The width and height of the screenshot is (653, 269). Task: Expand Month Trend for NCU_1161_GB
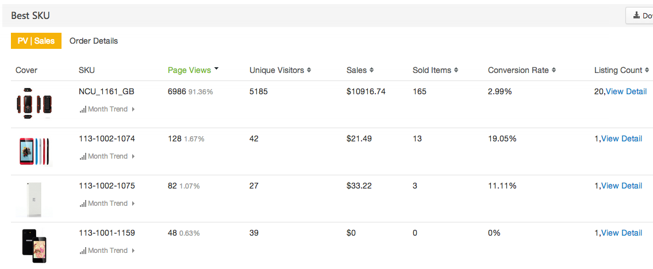(107, 109)
